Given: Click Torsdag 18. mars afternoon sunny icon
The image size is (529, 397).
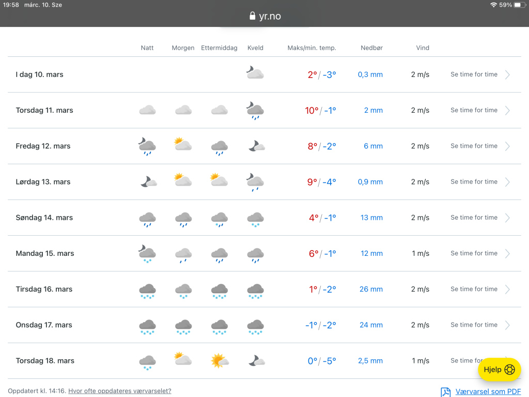Looking at the screenshot, I should (220, 360).
